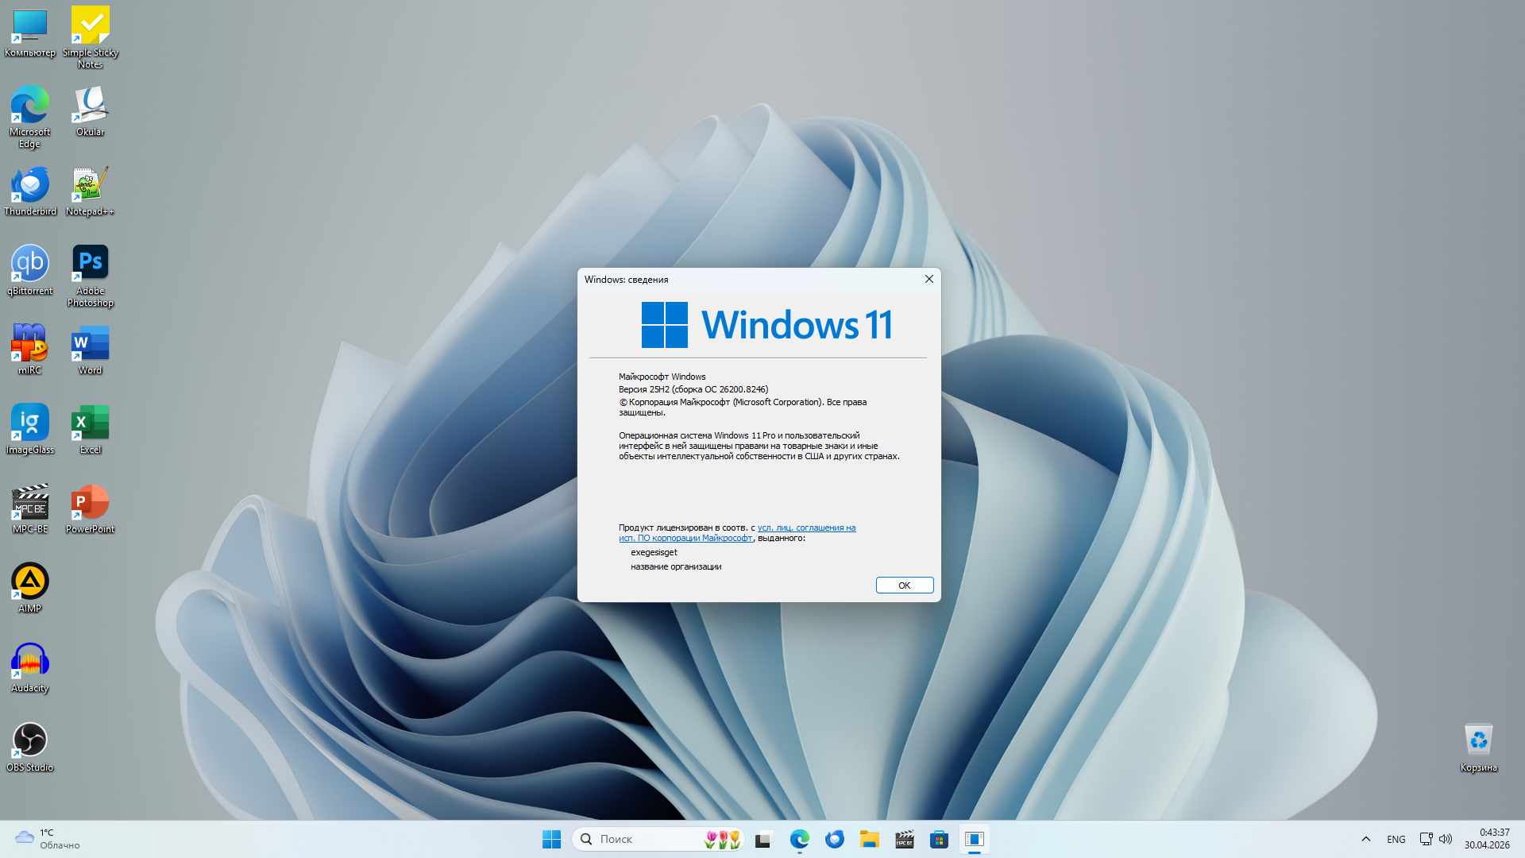Open Task View from the taskbar

coord(764,839)
